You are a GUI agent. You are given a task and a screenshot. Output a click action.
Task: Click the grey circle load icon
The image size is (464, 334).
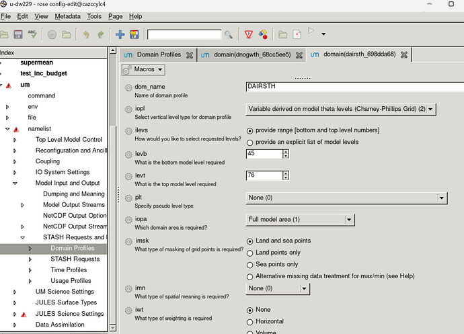52,35
